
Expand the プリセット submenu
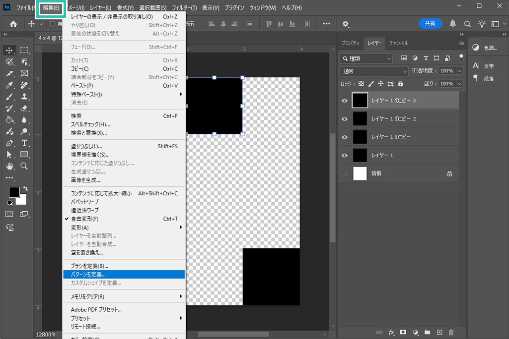pyautogui.click(x=124, y=318)
